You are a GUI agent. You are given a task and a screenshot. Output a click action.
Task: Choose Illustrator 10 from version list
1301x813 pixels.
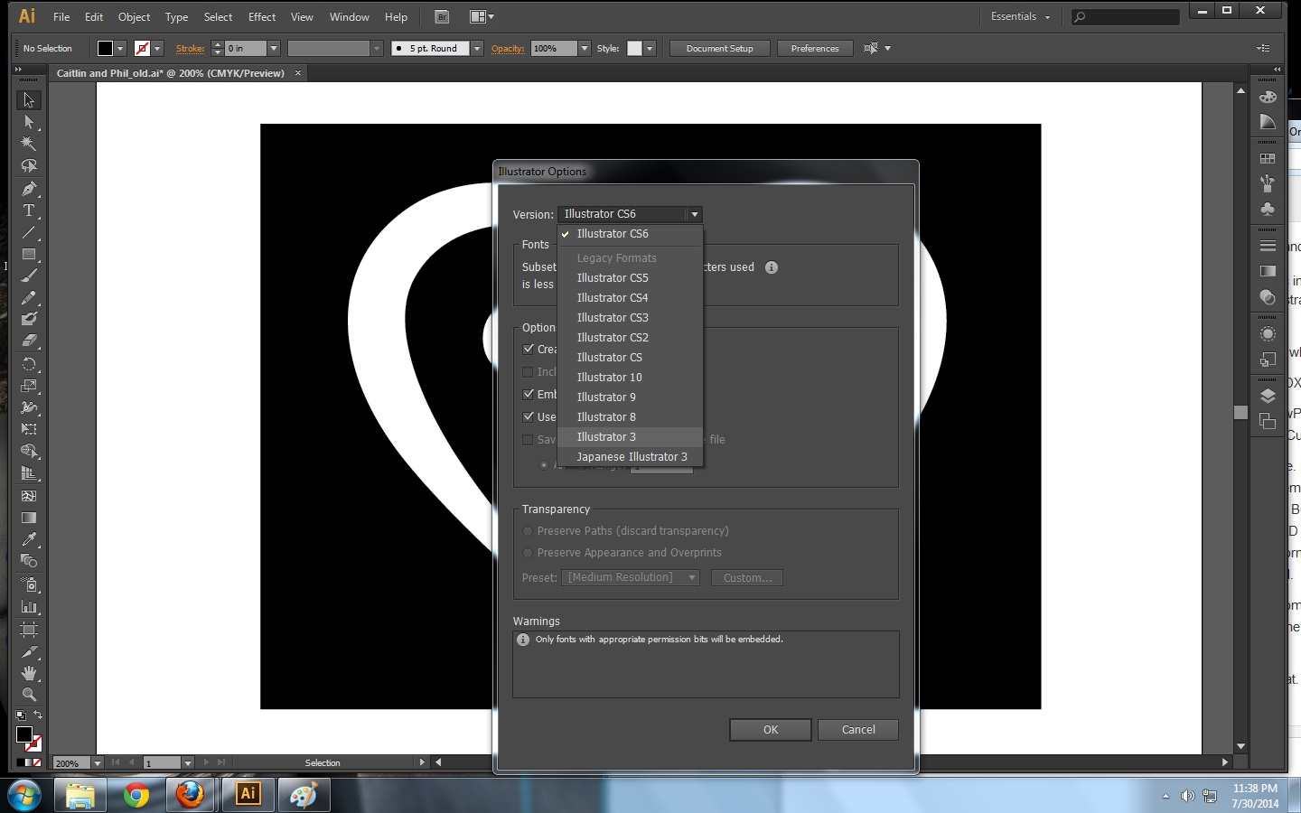(x=630, y=378)
